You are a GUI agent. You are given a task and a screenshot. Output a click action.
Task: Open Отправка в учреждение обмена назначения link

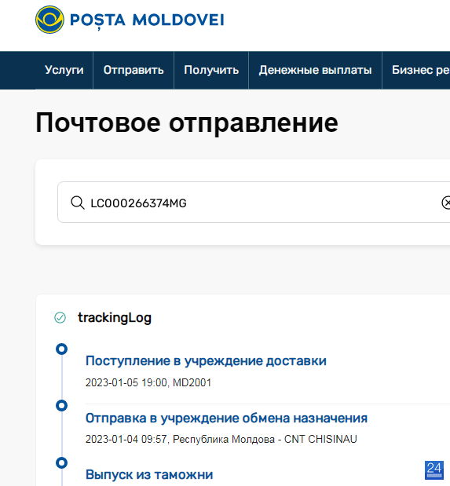[x=226, y=418]
